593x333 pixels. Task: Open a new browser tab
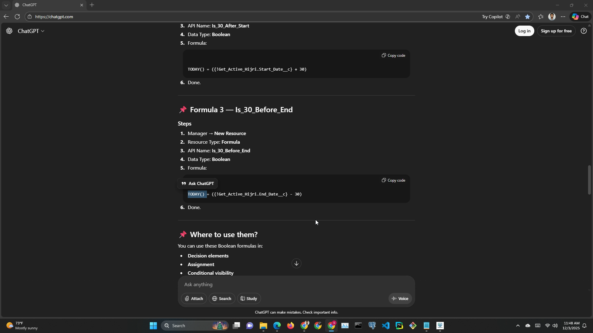[92, 5]
